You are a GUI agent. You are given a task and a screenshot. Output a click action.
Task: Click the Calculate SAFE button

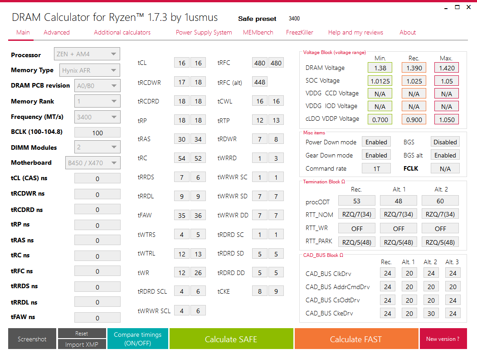pos(231,339)
